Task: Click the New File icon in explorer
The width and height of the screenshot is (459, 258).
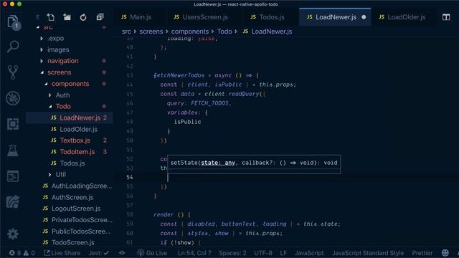Action: click(x=51, y=17)
